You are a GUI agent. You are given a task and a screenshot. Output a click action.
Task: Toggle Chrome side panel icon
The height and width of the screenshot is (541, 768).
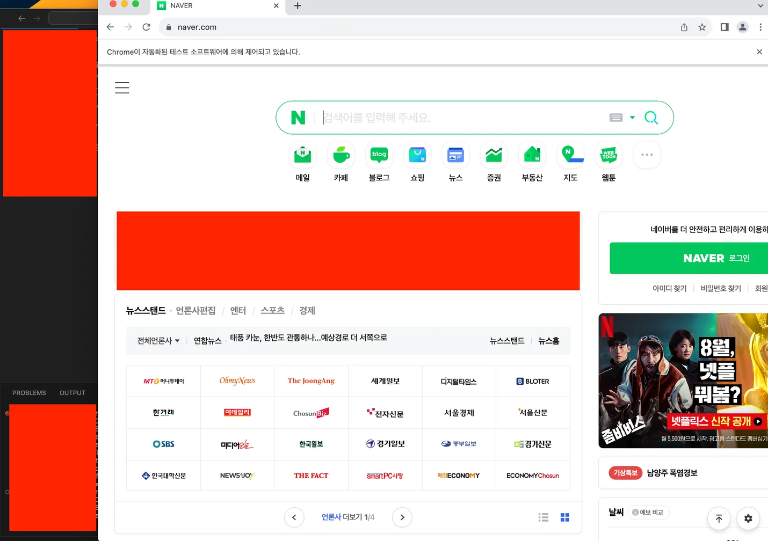click(x=724, y=27)
